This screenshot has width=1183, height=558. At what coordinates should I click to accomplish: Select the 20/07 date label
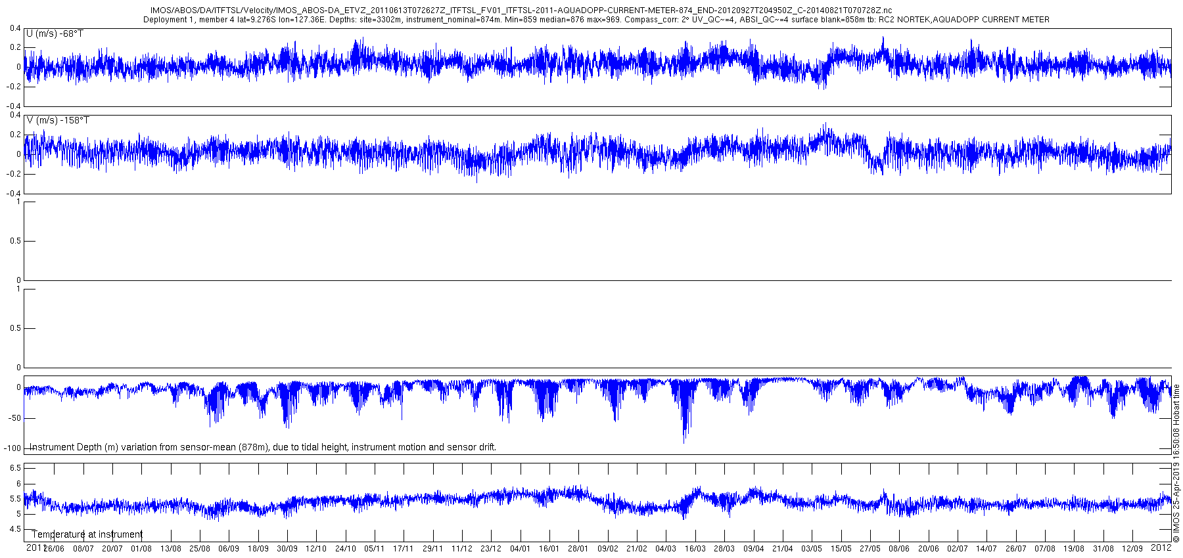click(x=112, y=548)
